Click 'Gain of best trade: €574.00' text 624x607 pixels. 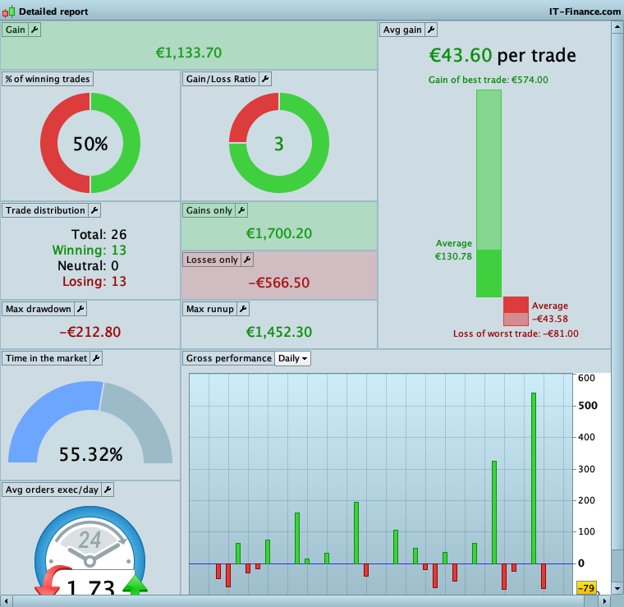489,80
